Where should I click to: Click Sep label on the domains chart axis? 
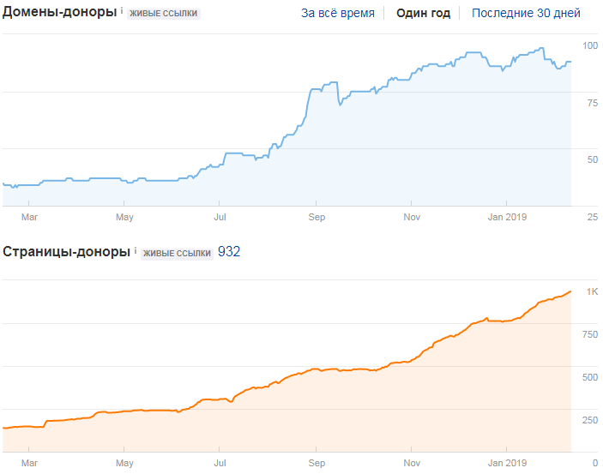(317, 218)
